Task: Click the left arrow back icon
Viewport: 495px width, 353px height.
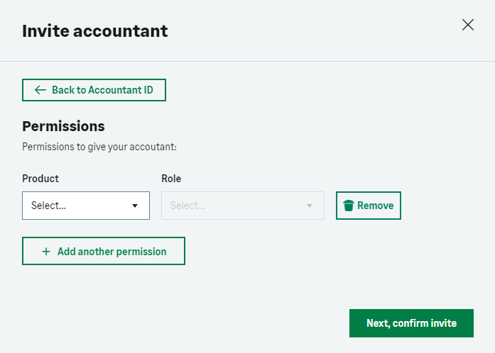Action: point(40,91)
